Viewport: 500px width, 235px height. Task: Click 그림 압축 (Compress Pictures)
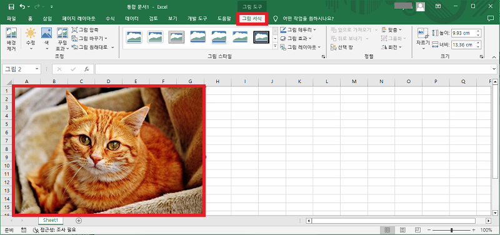85,29
